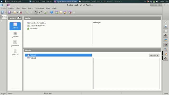Image resolution: width=169 pixels, height=95 pixels.
Task: Select the Tabelas database section
Action: pos(15,26)
